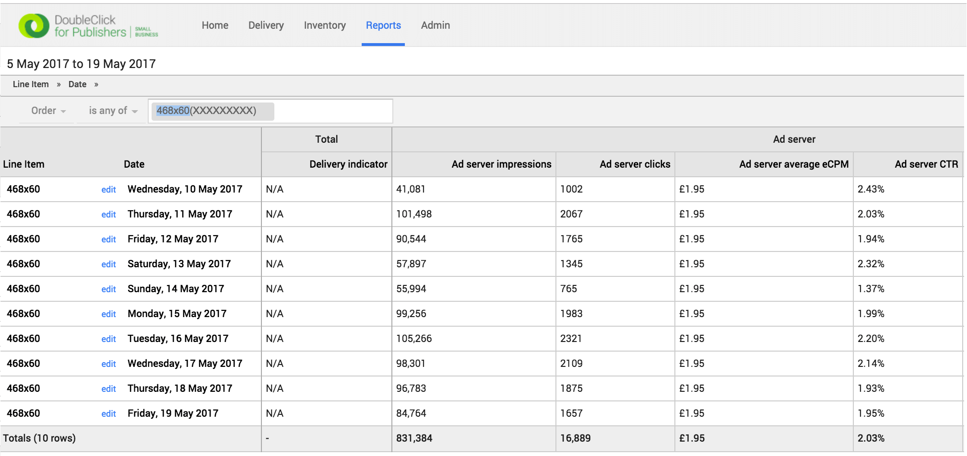This screenshot has width=967, height=456.
Task: Open the Admin tab
Action: pyautogui.click(x=436, y=25)
